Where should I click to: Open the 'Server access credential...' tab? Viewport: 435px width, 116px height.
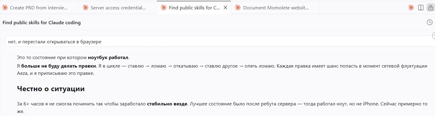118,8
